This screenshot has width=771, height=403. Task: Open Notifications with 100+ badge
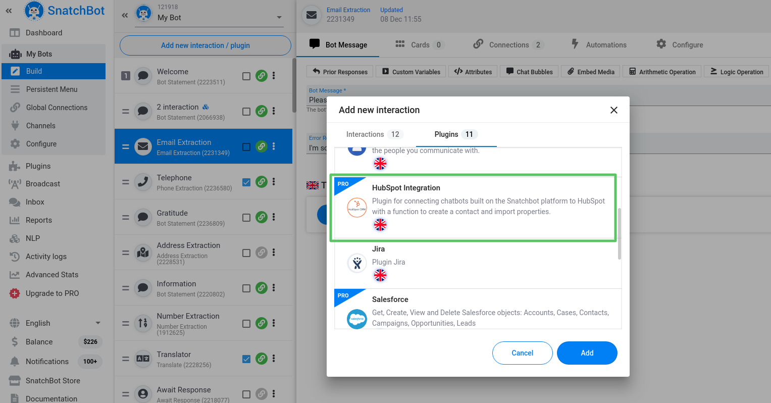coord(56,362)
